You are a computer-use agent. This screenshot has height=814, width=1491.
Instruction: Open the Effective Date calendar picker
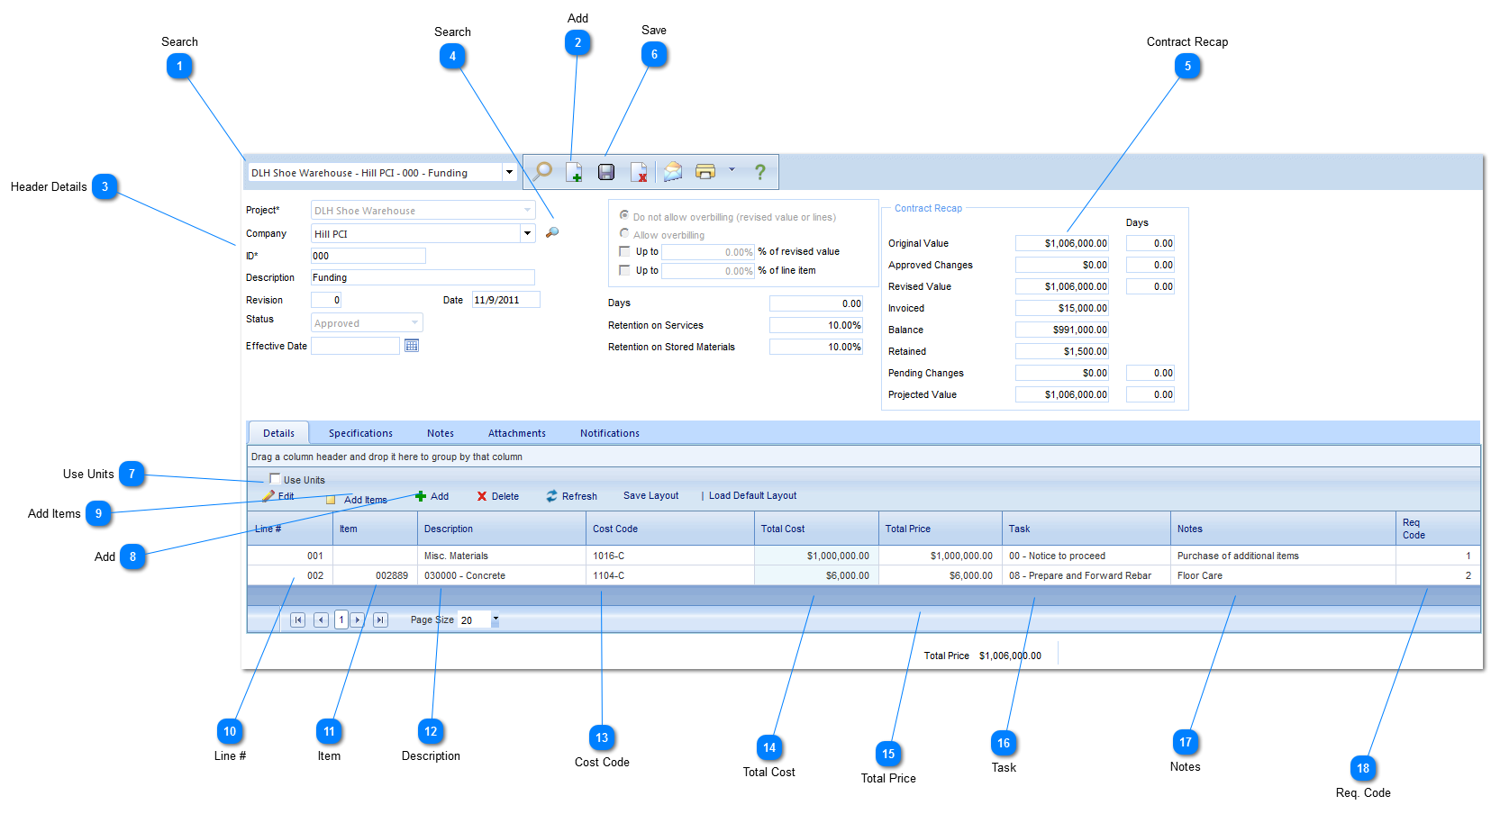[412, 346]
